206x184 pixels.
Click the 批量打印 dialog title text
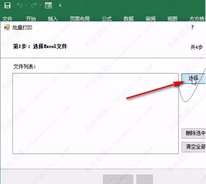pos(22,27)
